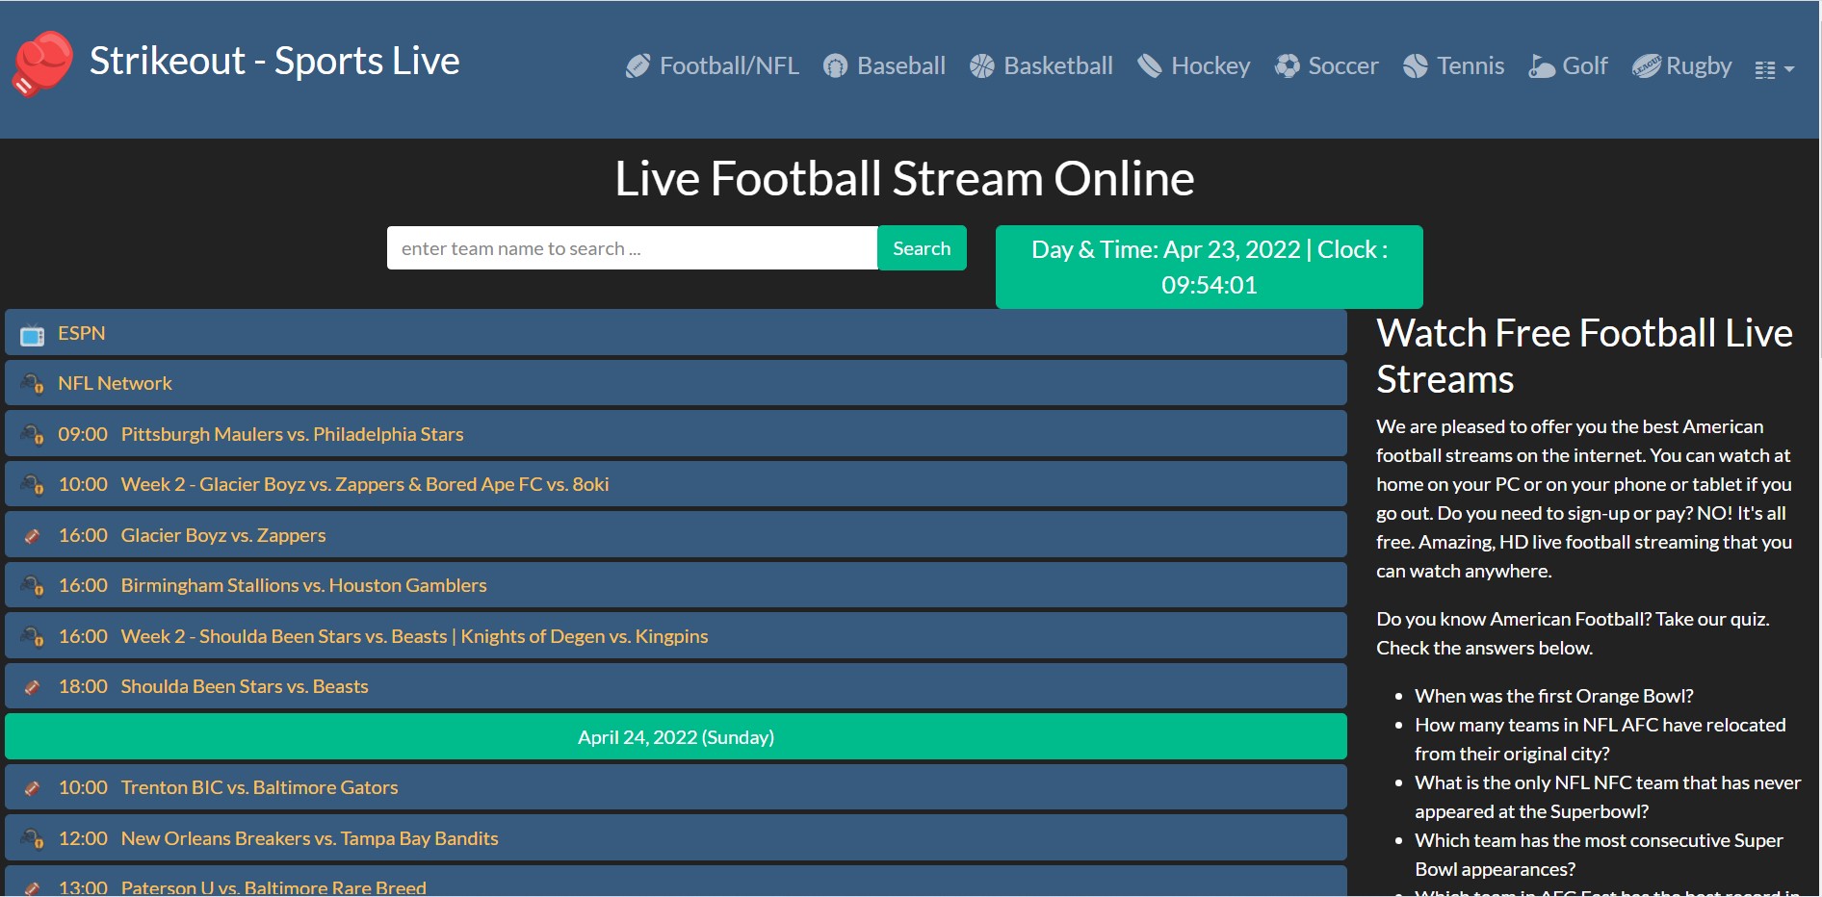This screenshot has height=897, width=1822.
Task: Click the April 24, 2022 Sunday date banner
Action: pos(675,736)
